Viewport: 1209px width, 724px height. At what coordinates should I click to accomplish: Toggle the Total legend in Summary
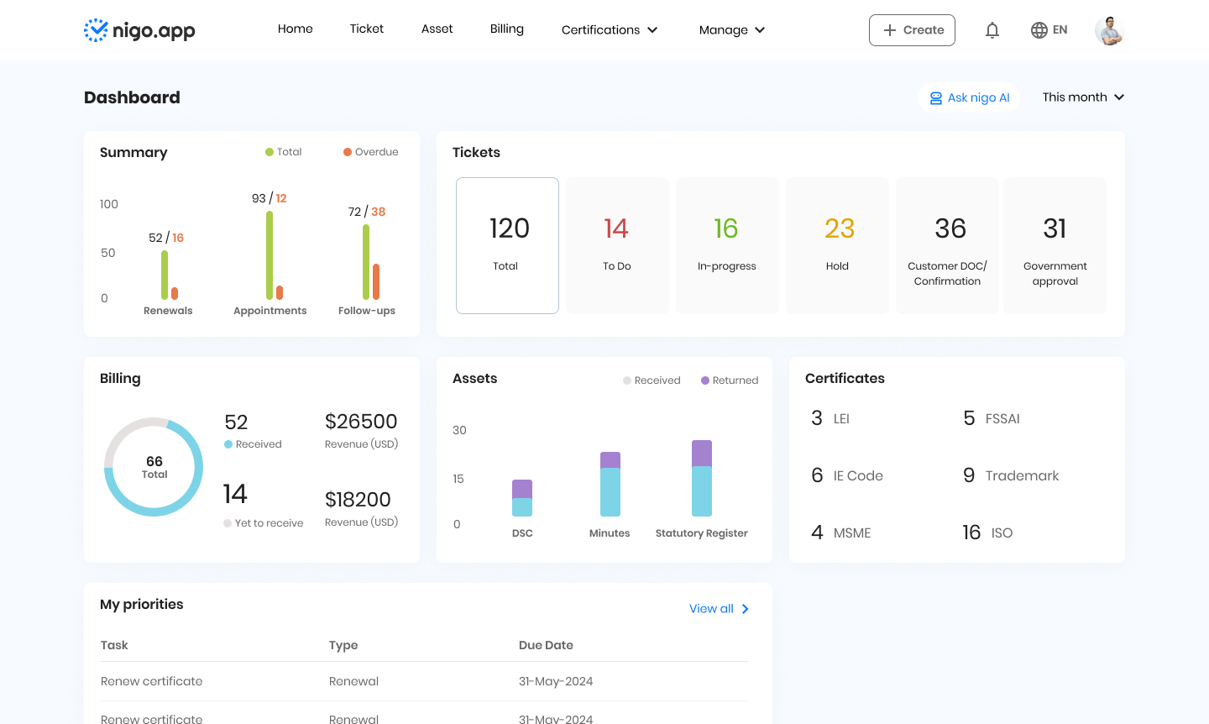(x=283, y=152)
